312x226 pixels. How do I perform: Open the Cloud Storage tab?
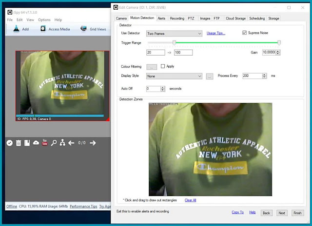pyautogui.click(x=235, y=19)
